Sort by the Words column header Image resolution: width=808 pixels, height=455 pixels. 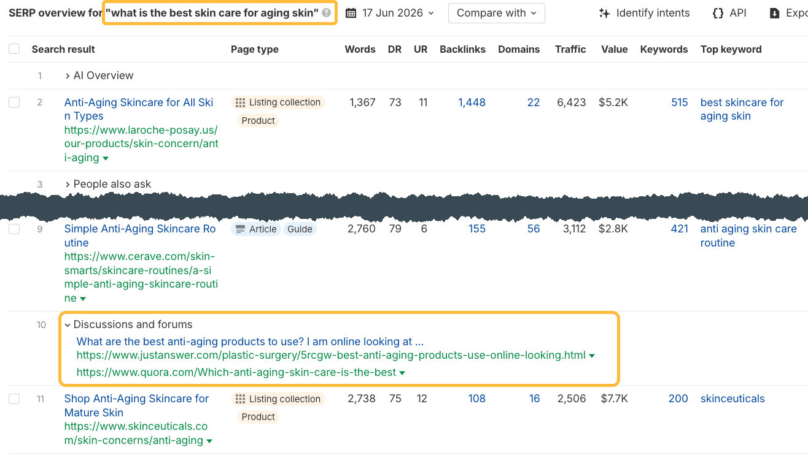360,50
